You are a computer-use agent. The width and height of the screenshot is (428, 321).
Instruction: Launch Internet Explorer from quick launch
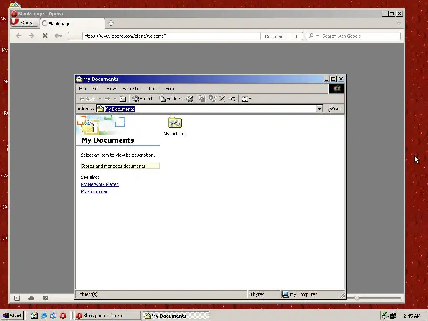click(43, 316)
